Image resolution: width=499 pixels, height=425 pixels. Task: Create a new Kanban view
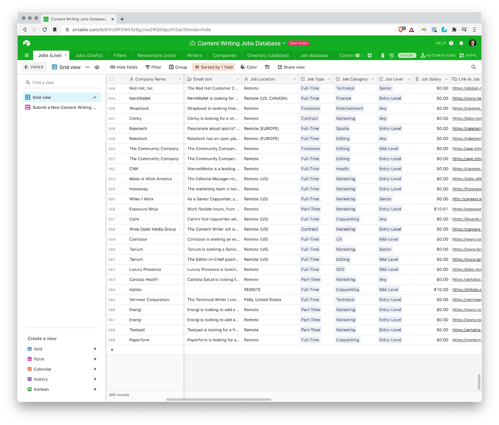pos(62,389)
